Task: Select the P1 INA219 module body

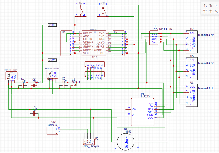Action: (142, 112)
